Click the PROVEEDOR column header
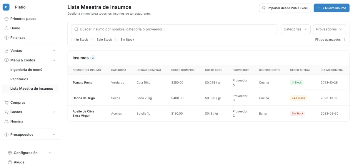This screenshot has width=353, height=167. (x=241, y=70)
